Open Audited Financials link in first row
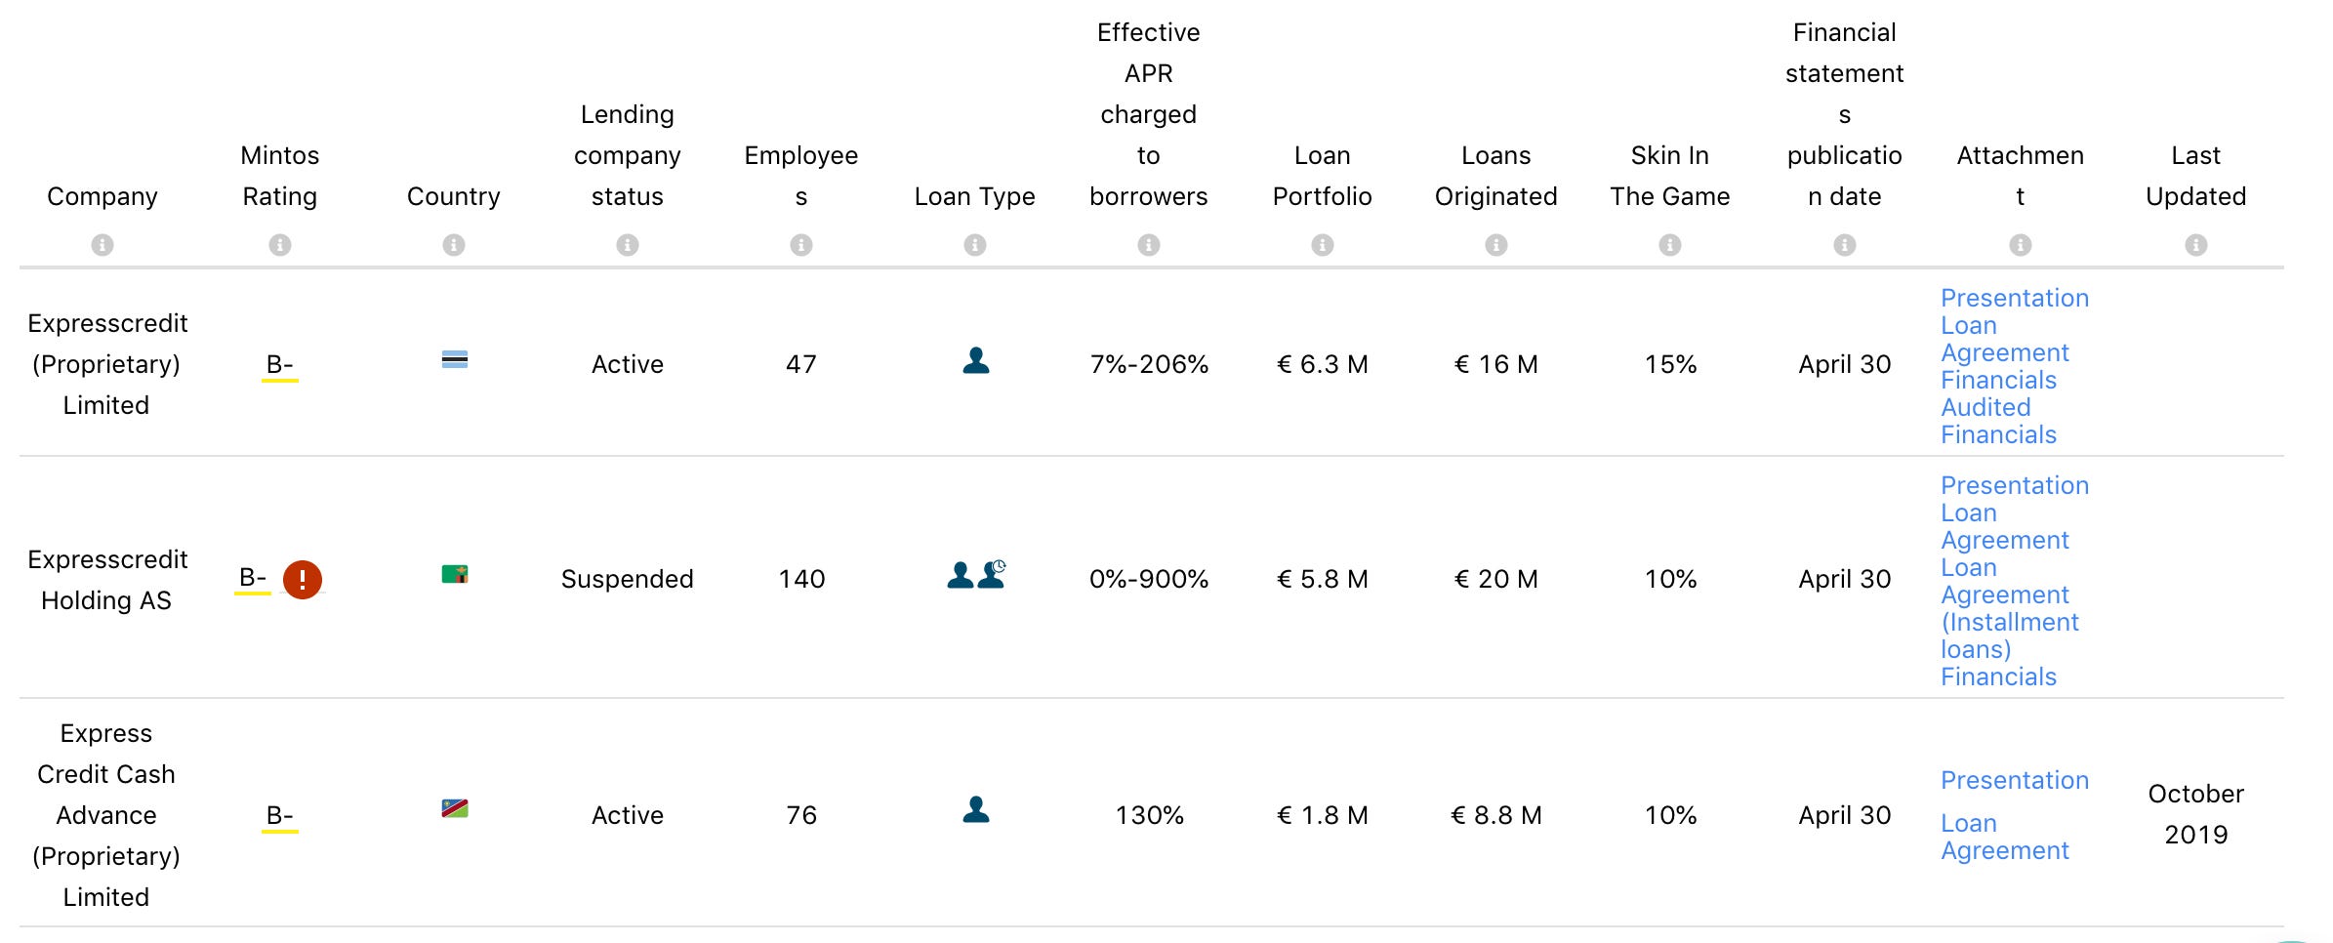This screenshot has height=943, width=2333. coord(1998,421)
